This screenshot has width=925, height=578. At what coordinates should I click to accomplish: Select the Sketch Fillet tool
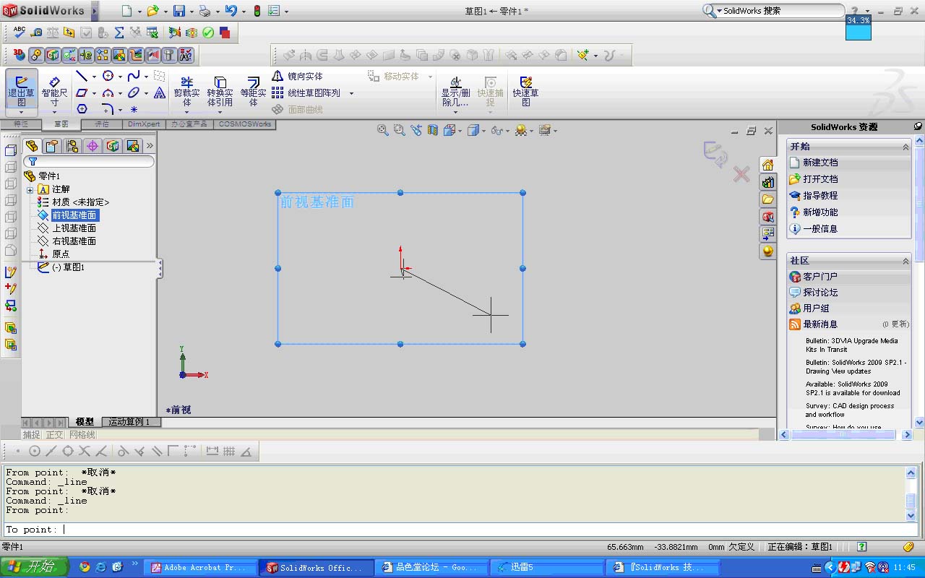108,109
